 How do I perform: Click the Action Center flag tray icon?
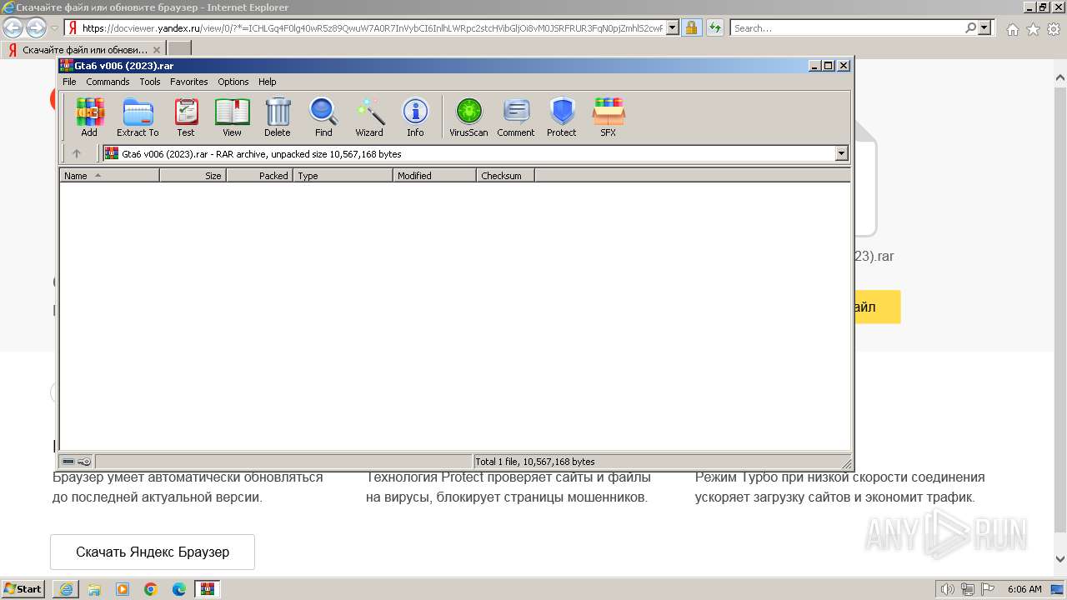point(986,589)
